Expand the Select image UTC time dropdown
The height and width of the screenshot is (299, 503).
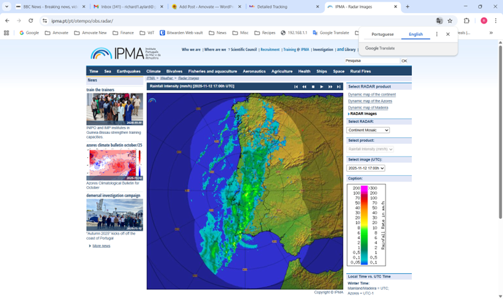pos(366,168)
